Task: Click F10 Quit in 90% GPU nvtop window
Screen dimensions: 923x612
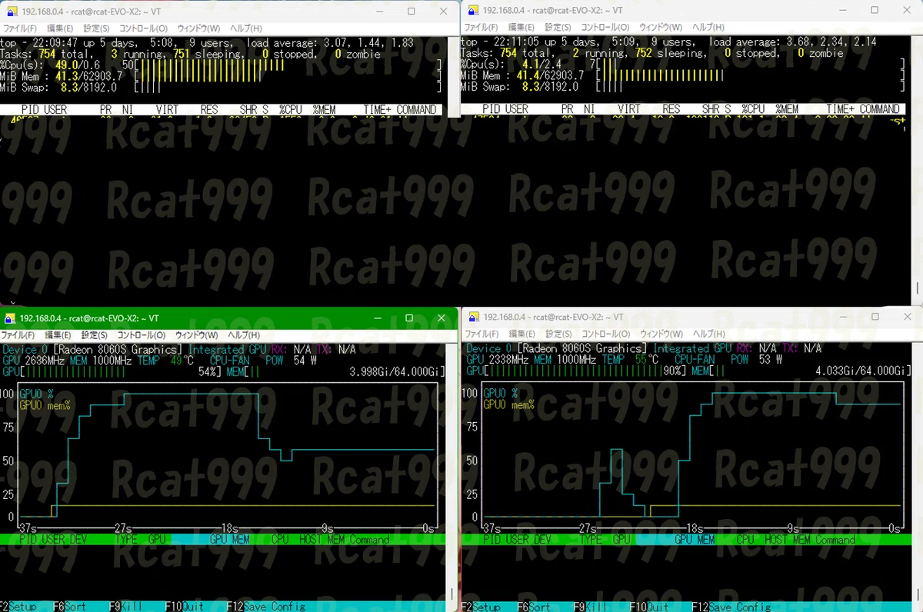Action: click(x=651, y=607)
